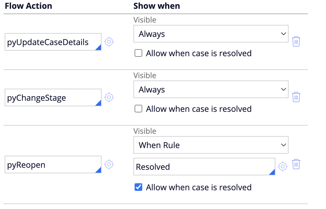The height and width of the screenshot is (209, 326).
Task: Click autocomplete corner of Resolved field
Action: 272,172
